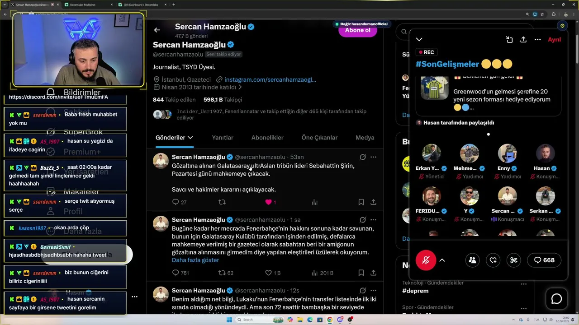Click the Abone ol subscribe button
This screenshot has height=325, width=579.
(358, 30)
